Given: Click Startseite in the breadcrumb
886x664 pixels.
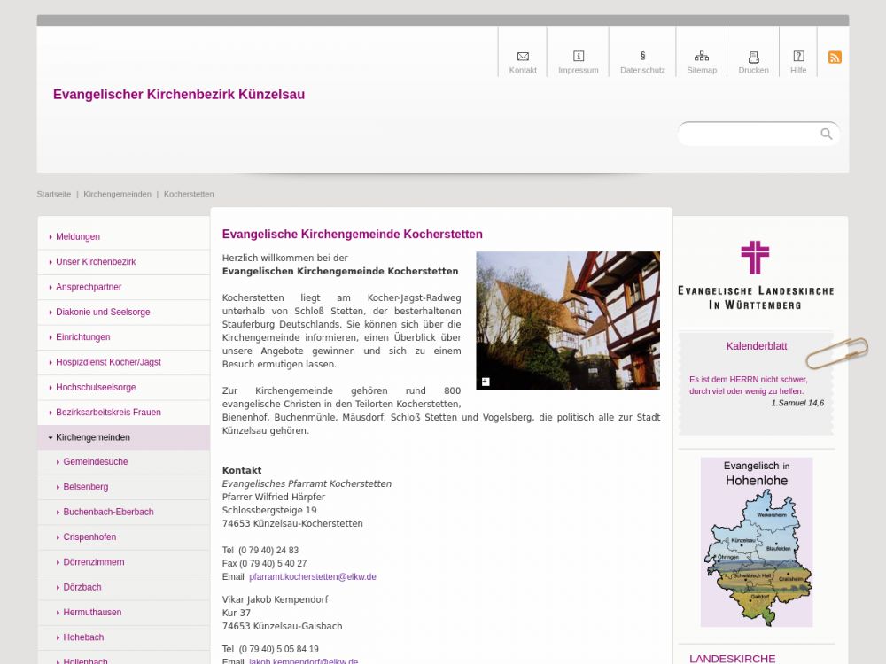Looking at the screenshot, I should (x=54, y=194).
